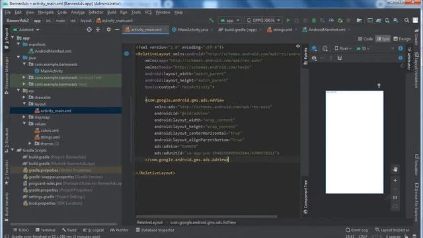Click editor horizontal scrollbar

[x=206, y=216]
